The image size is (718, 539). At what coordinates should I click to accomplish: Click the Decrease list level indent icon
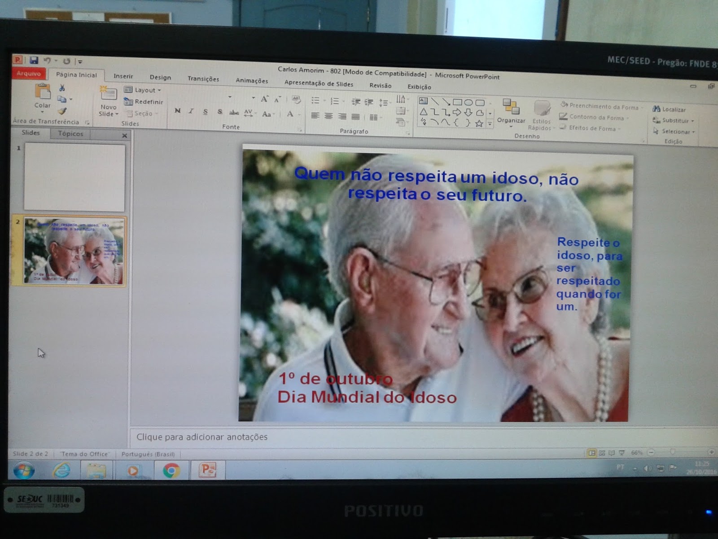click(356, 102)
